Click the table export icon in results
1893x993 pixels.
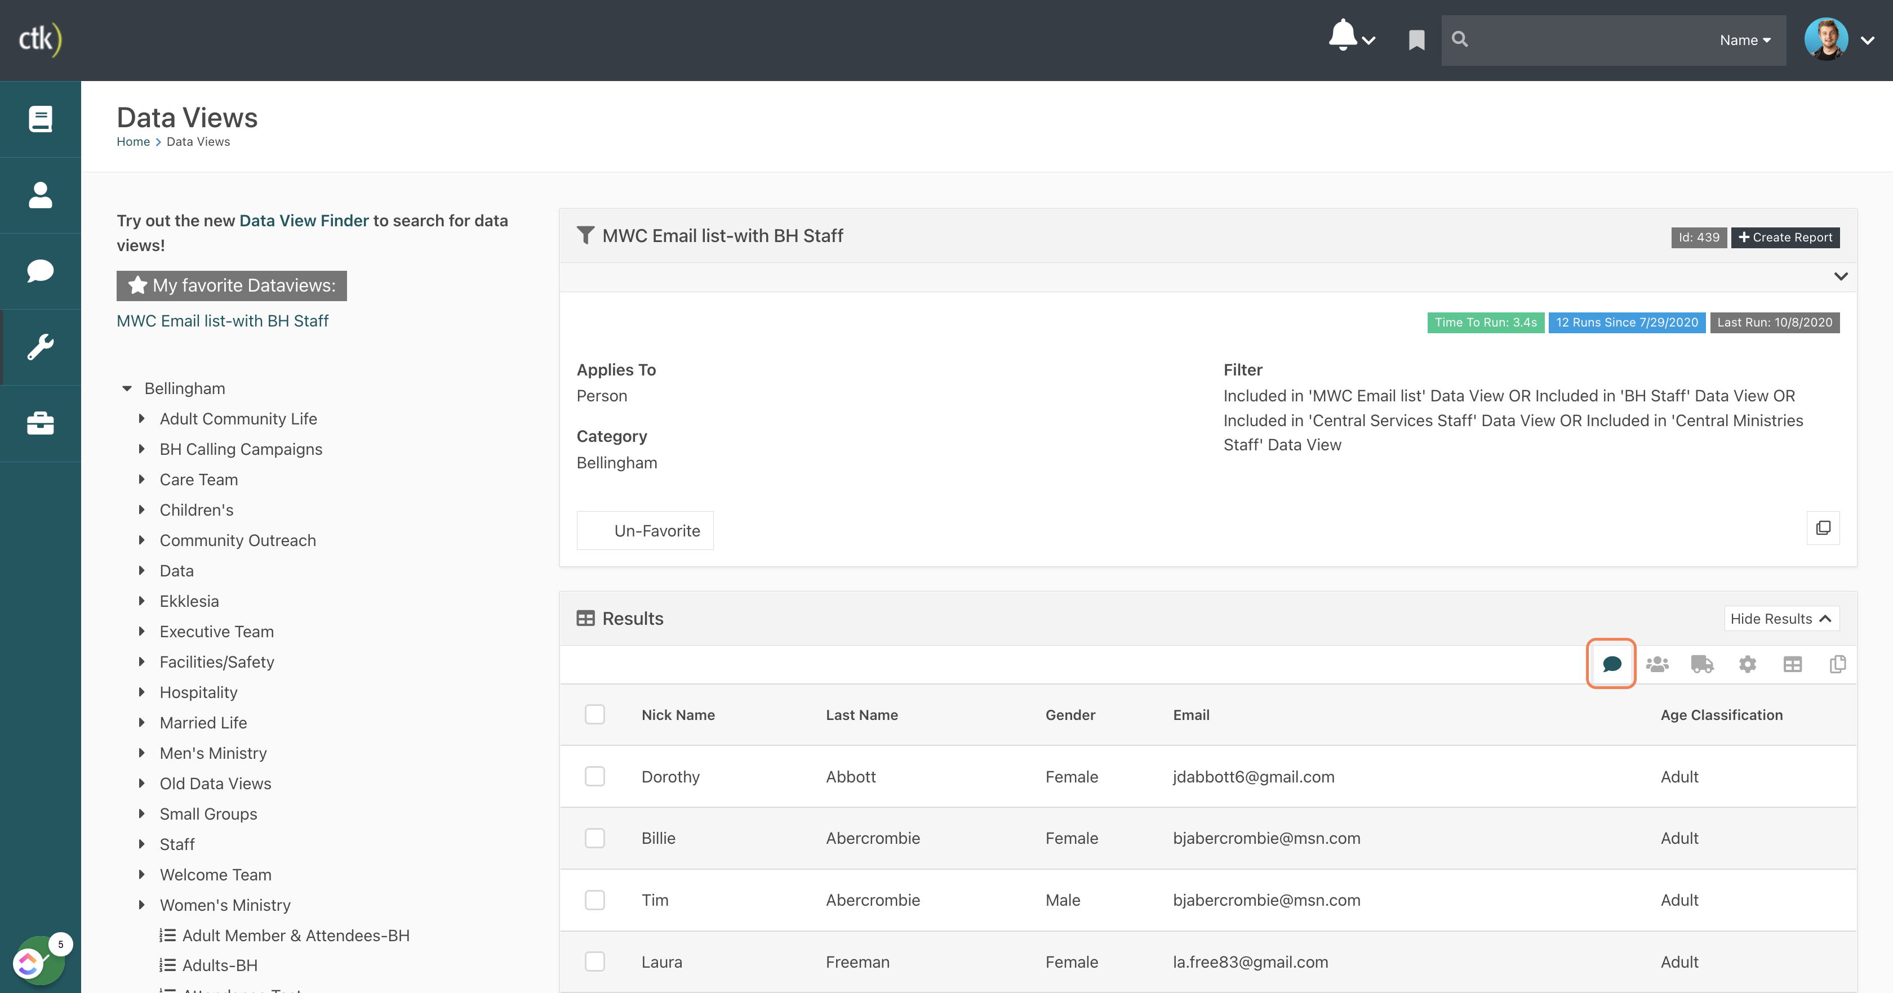pyautogui.click(x=1792, y=664)
